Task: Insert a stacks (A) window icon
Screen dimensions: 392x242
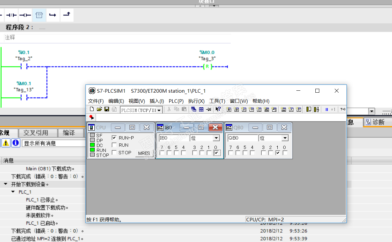Action: 291,109
